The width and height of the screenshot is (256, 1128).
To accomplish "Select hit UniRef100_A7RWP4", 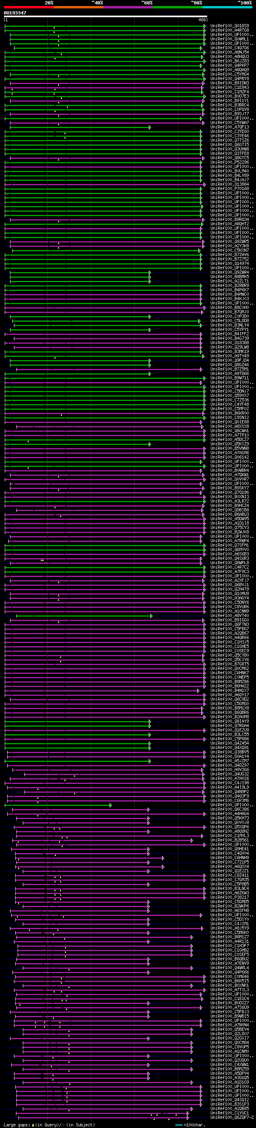I will click(x=230, y=541).
